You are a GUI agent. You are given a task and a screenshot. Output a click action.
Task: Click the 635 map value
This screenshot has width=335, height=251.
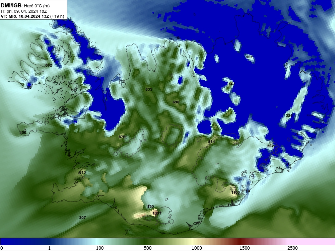pos(149,89)
